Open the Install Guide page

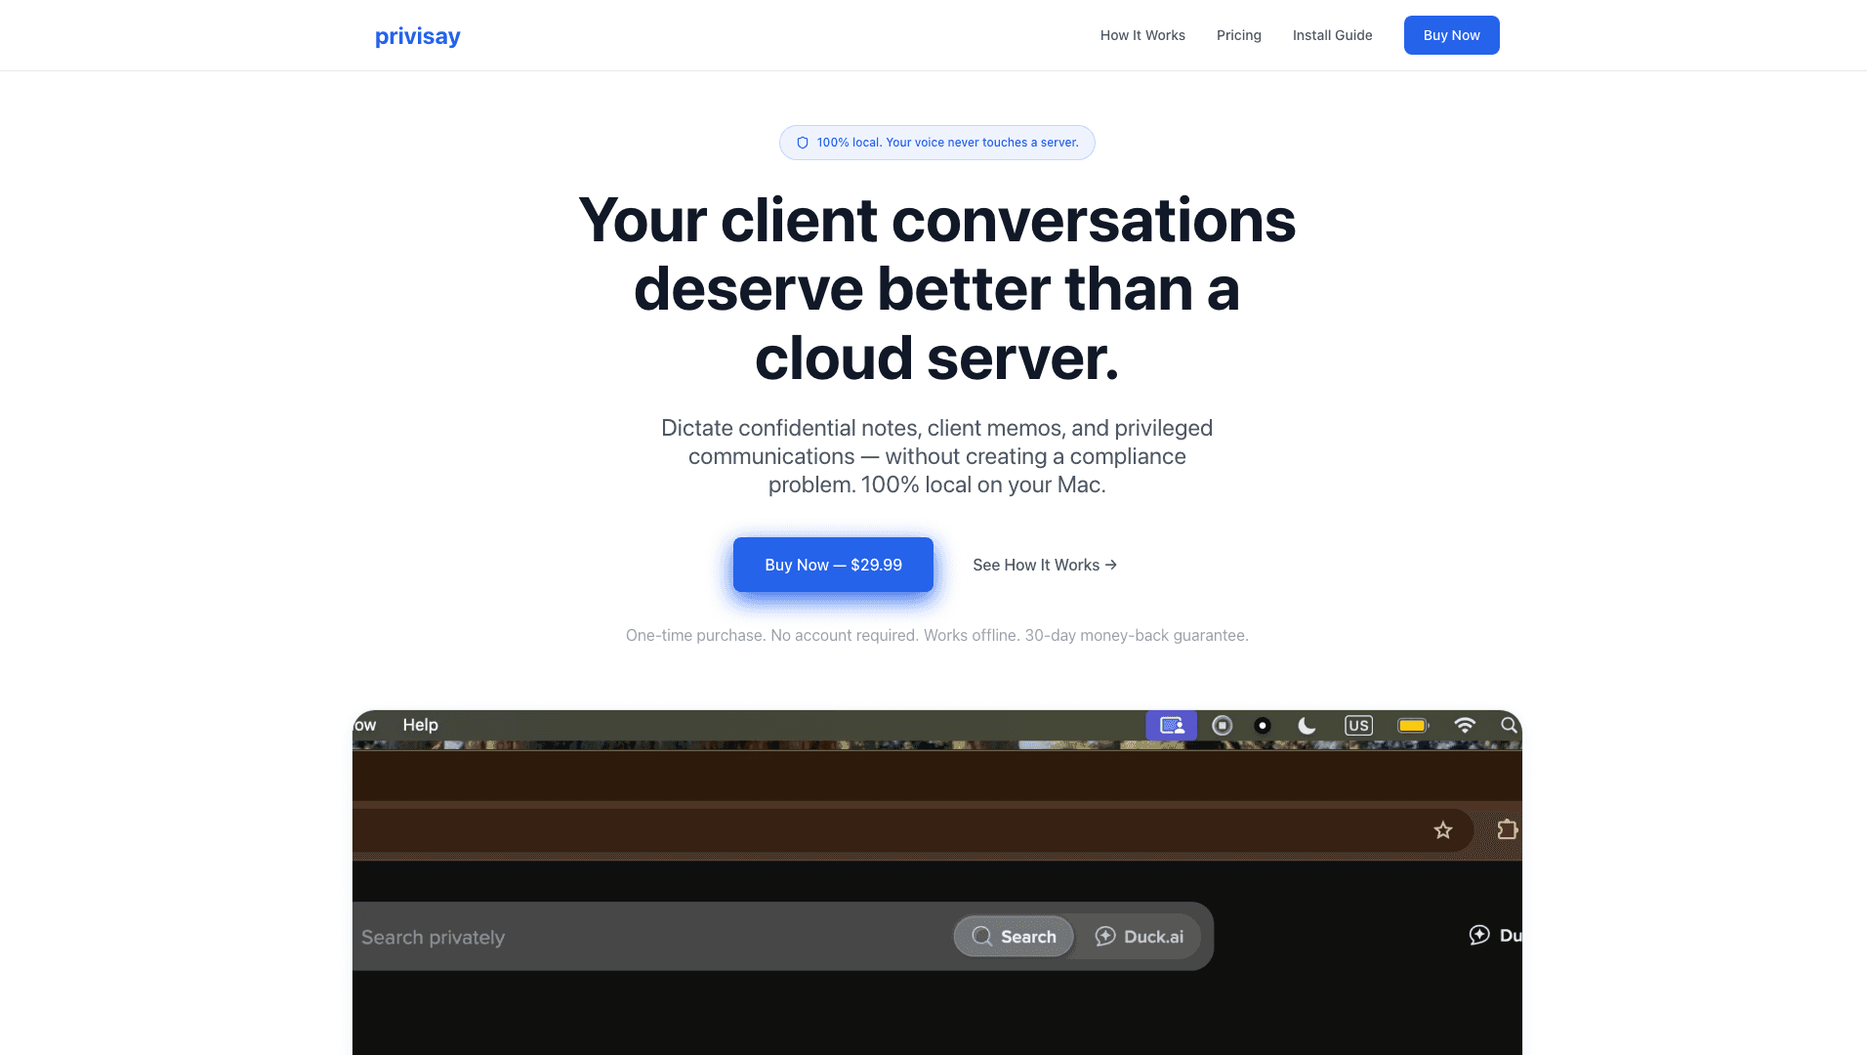(x=1332, y=35)
